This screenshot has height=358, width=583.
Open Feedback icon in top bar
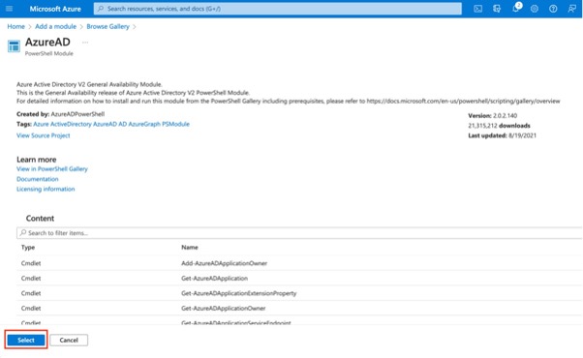571,9
